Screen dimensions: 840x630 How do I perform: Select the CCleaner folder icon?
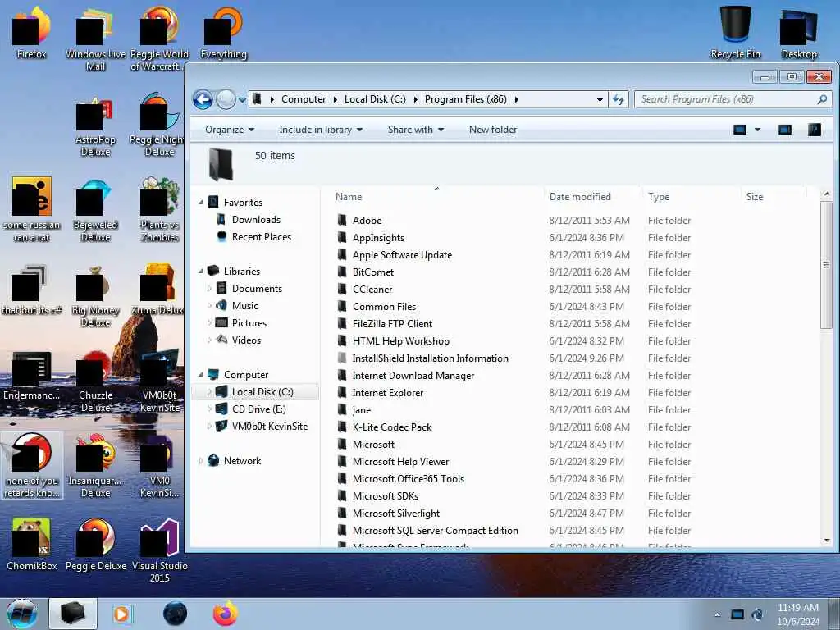(342, 290)
